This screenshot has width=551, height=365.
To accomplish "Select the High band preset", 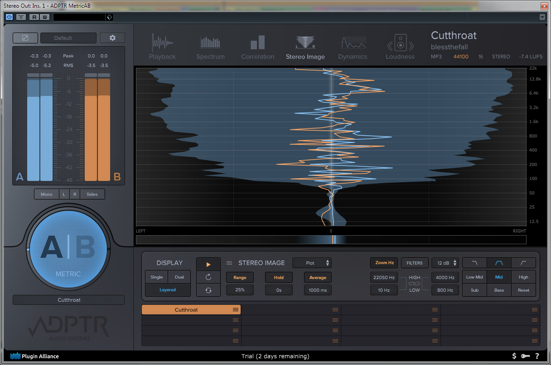I will pyautogui.click(x=523, y=277).
